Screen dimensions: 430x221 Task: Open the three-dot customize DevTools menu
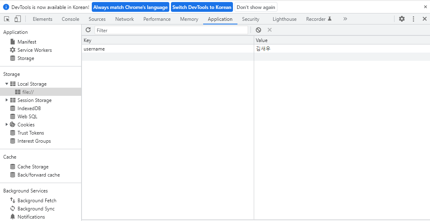414,19
